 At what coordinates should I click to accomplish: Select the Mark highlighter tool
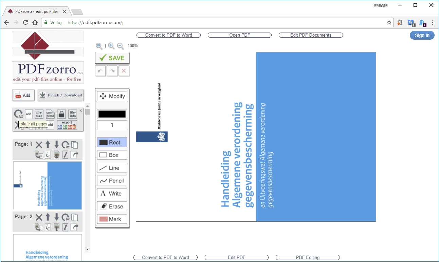[x=112, y=219]
